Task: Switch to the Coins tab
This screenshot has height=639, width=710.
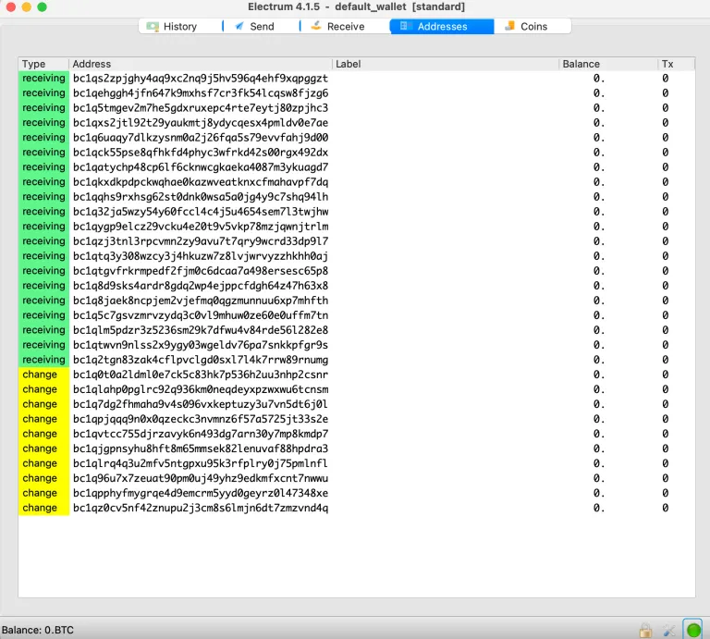Action: click(532, 26)
